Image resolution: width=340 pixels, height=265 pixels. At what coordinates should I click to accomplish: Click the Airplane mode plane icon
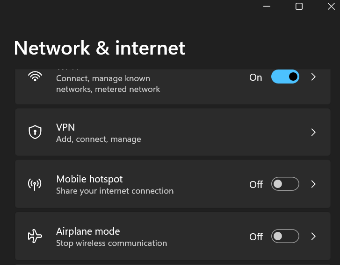pyautogui.click(x=35, y=237)
